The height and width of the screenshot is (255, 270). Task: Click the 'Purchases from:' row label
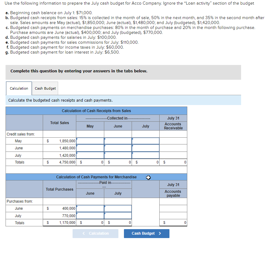(20, 201)
